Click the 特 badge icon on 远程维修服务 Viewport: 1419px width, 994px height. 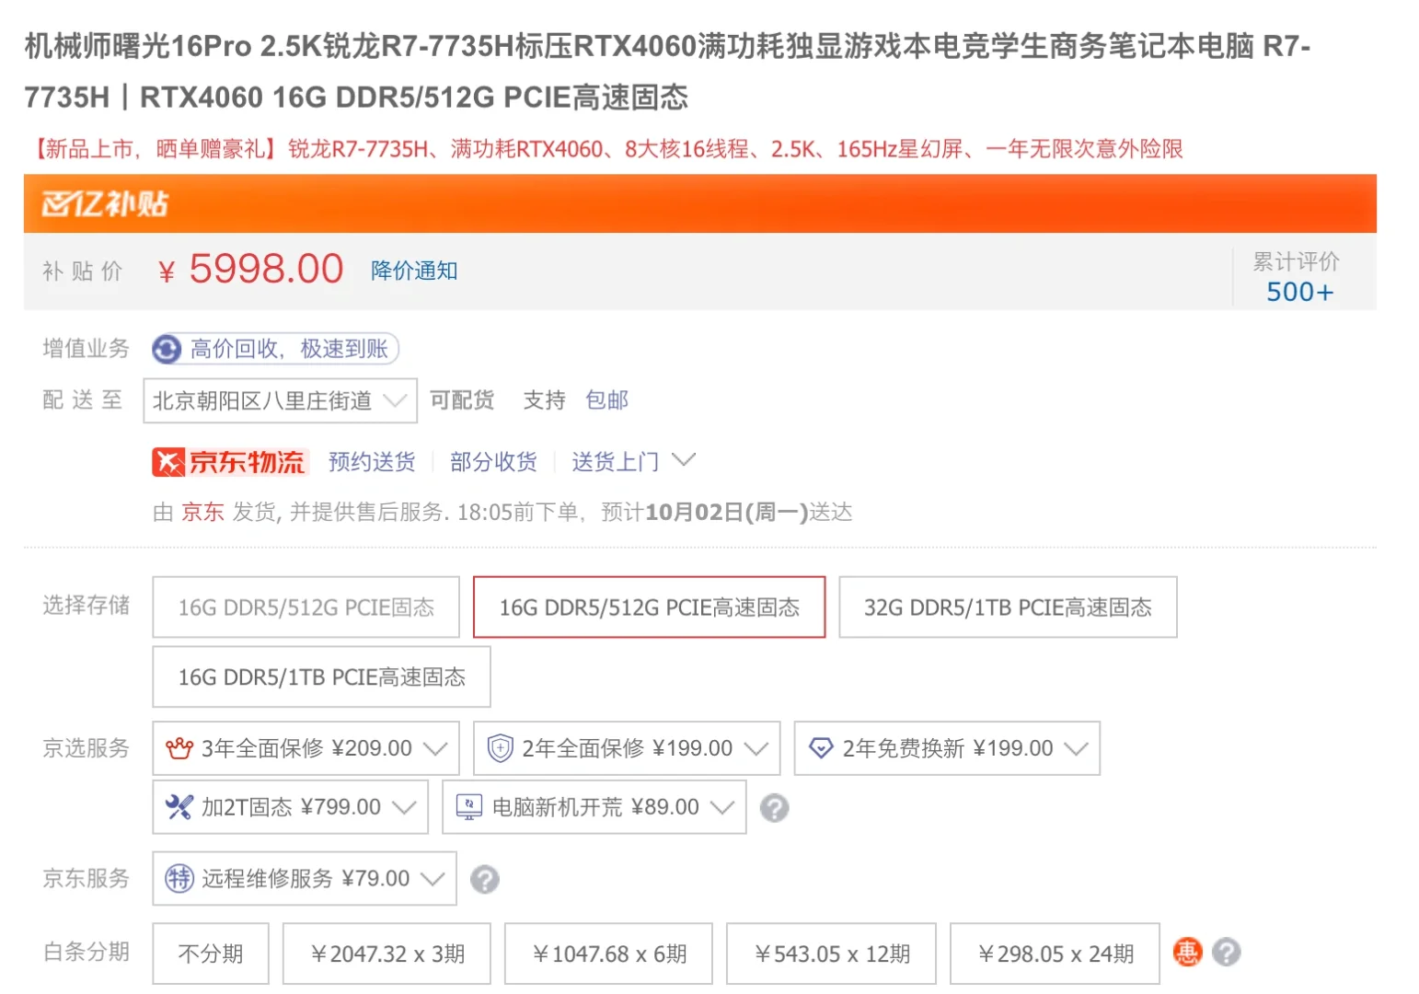[179, 879]
